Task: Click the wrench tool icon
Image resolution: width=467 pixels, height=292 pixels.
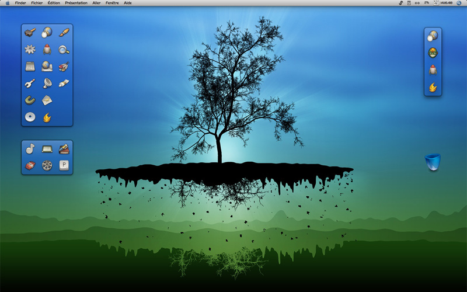Action: (x=30, y=84)
